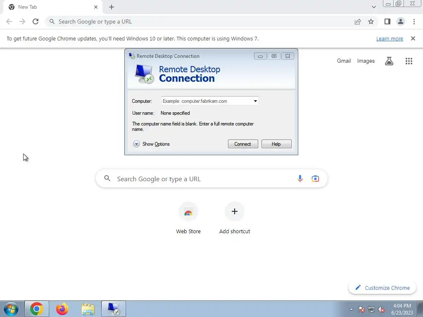Start voice search with microphone icon
Viewport: 423px width, 317px height.
(300, 178)
